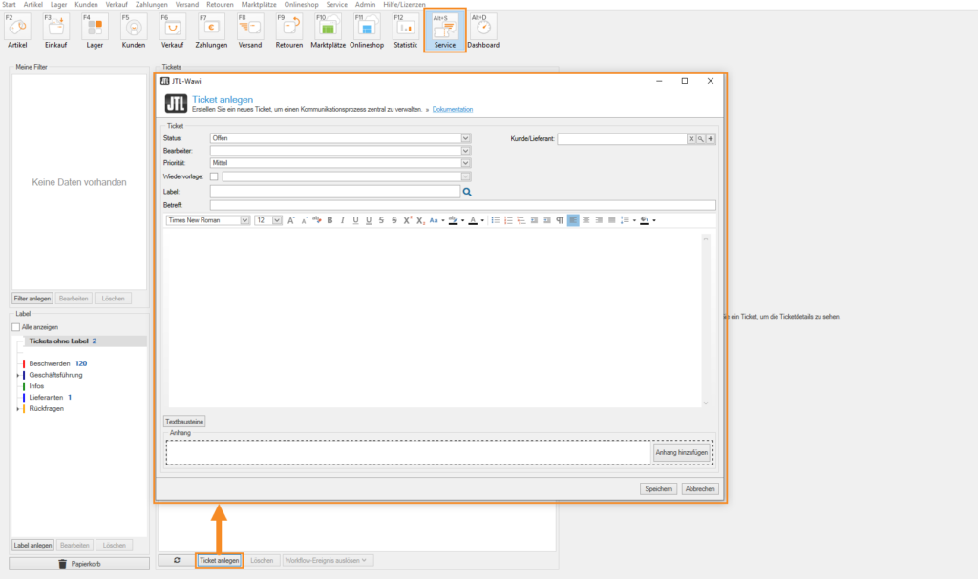Check the 'Alle anzeigen' label checkbox
978x579 pixels.
pyautogui.click(x=16, y=327)
